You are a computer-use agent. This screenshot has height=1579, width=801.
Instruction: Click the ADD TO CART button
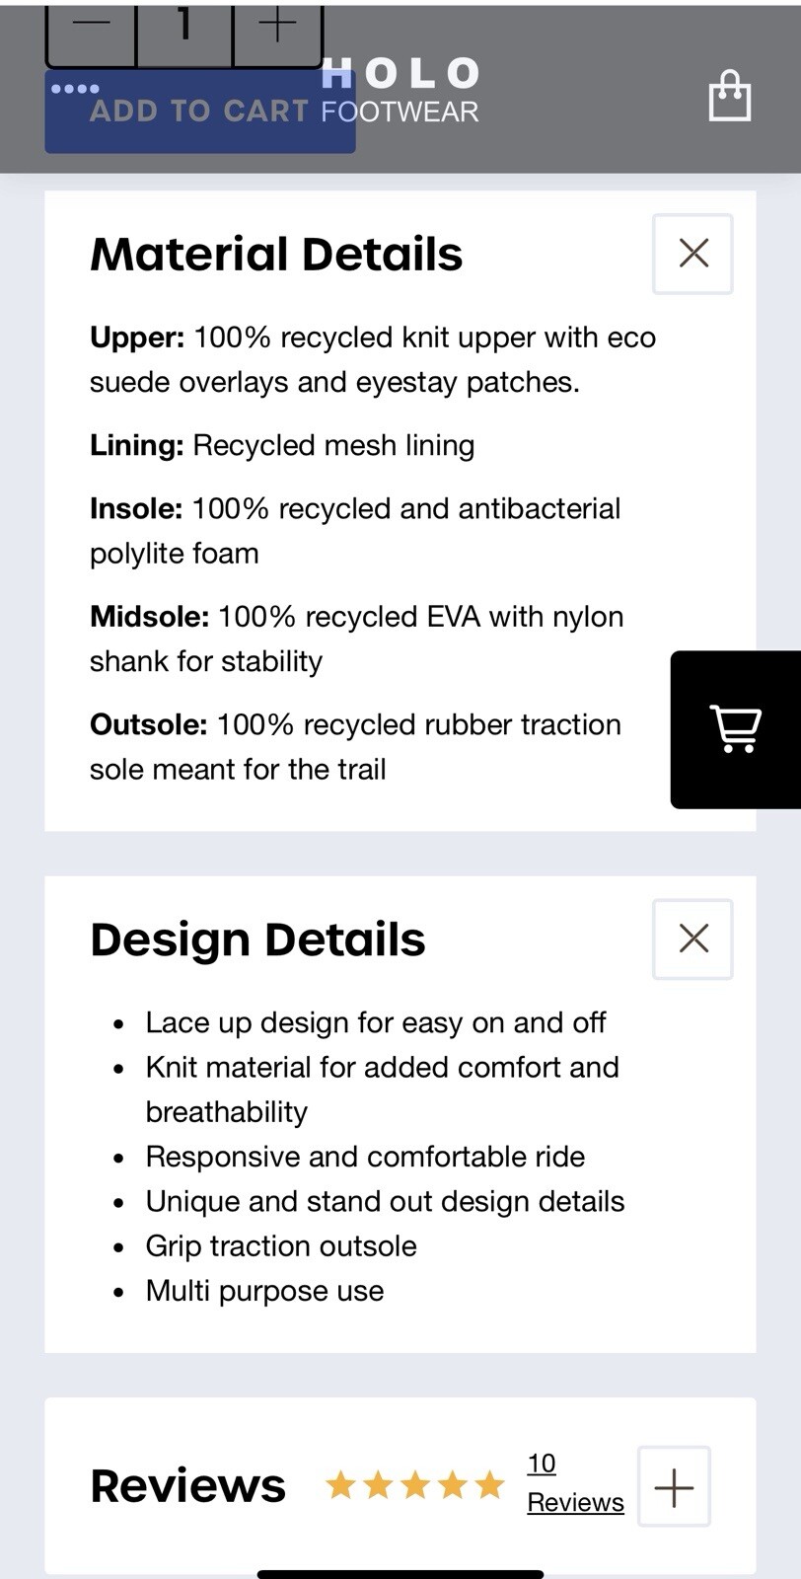tap(200, 112)
